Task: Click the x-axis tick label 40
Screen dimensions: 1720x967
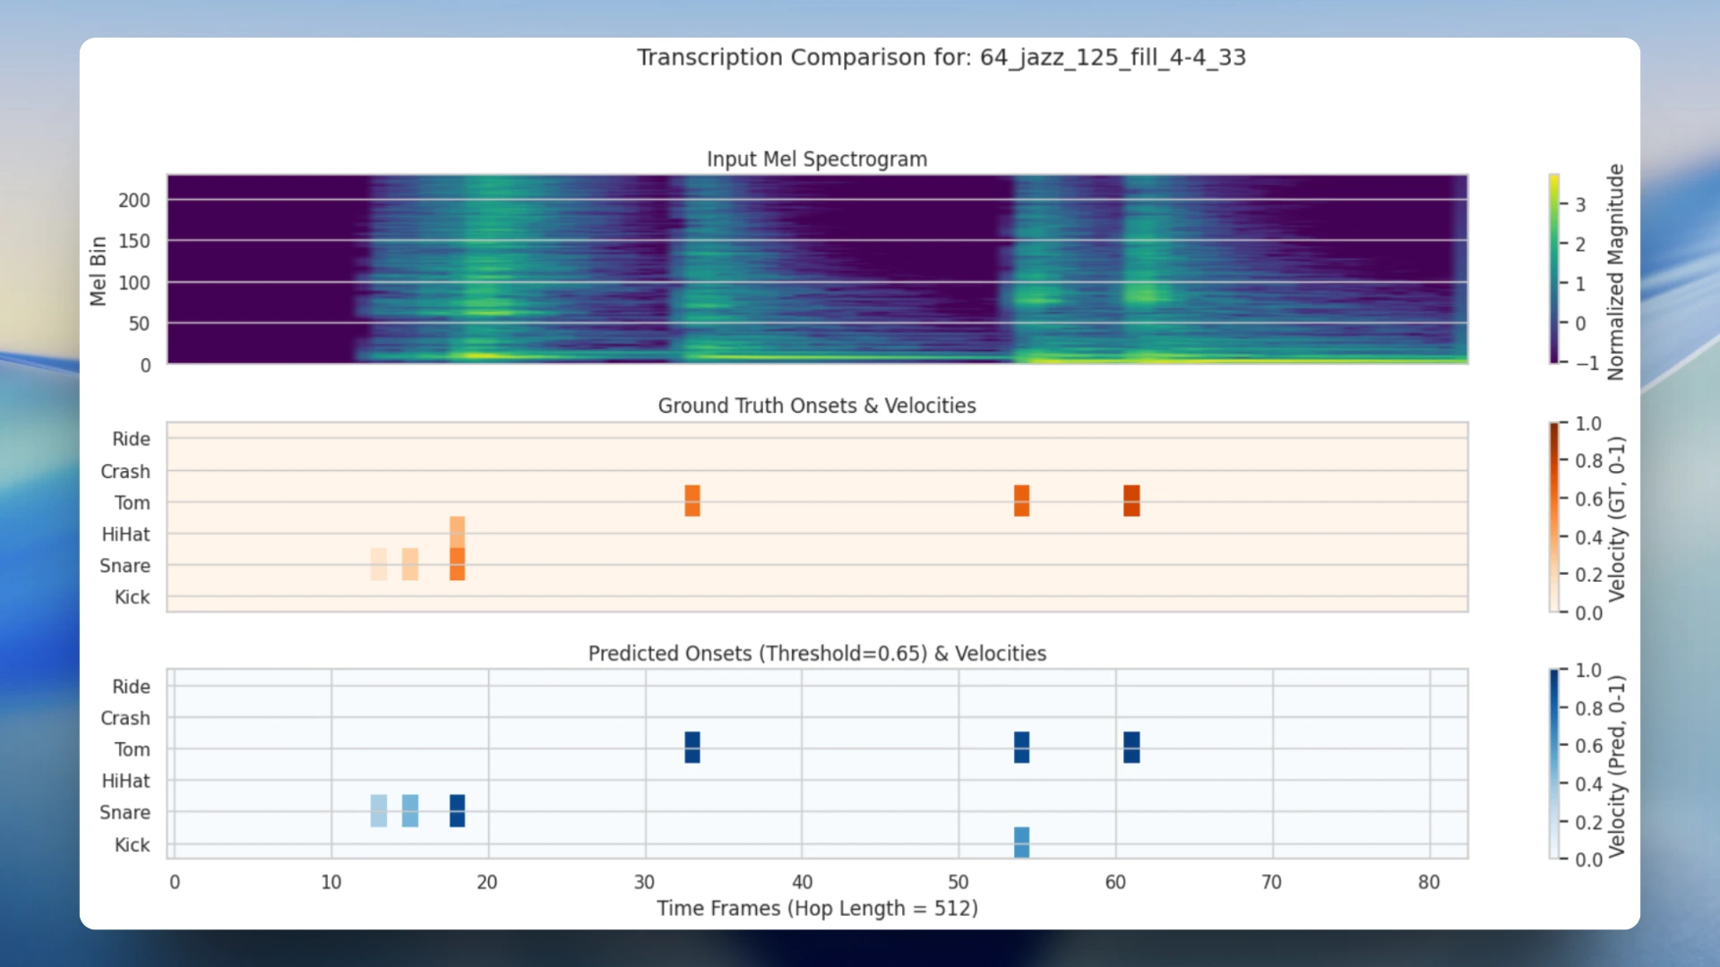Action: 802,882
